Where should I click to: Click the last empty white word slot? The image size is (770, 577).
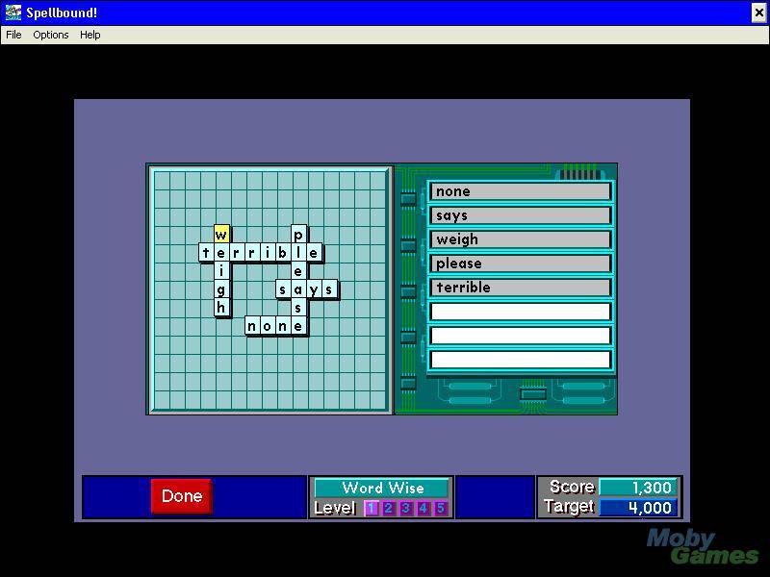pos(520,360)
